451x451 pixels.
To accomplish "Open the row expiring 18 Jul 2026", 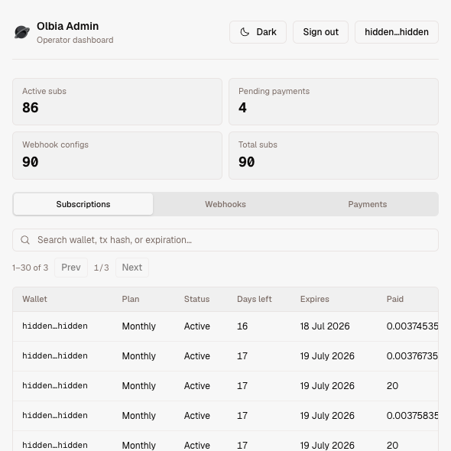I will click(x=226, y=326).
